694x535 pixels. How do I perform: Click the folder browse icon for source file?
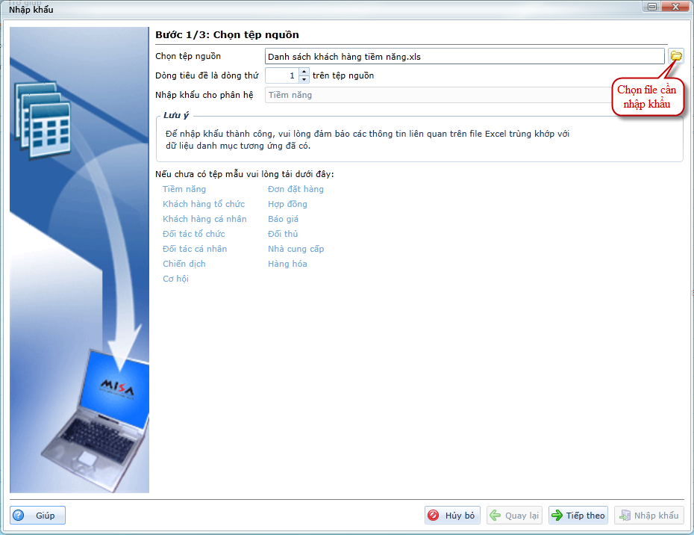[x=675, y=56]
